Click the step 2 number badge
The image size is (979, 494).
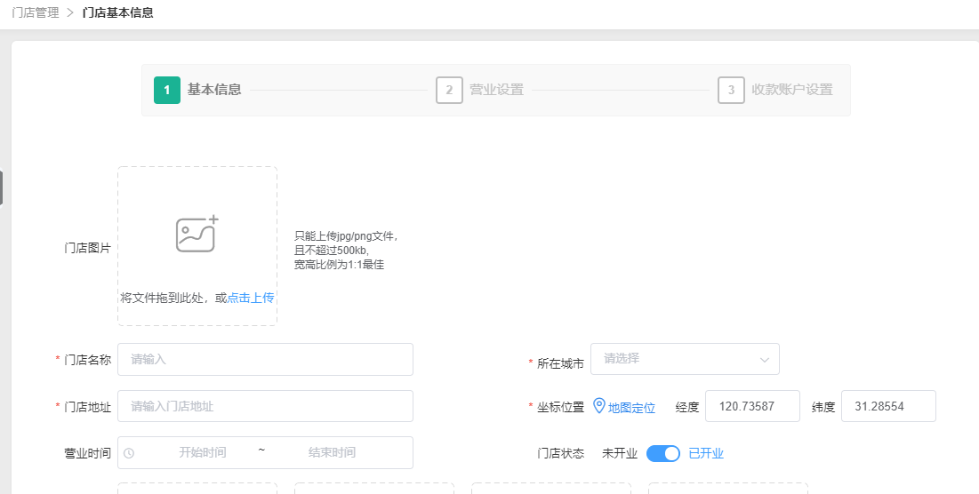[x=449, y=90]
